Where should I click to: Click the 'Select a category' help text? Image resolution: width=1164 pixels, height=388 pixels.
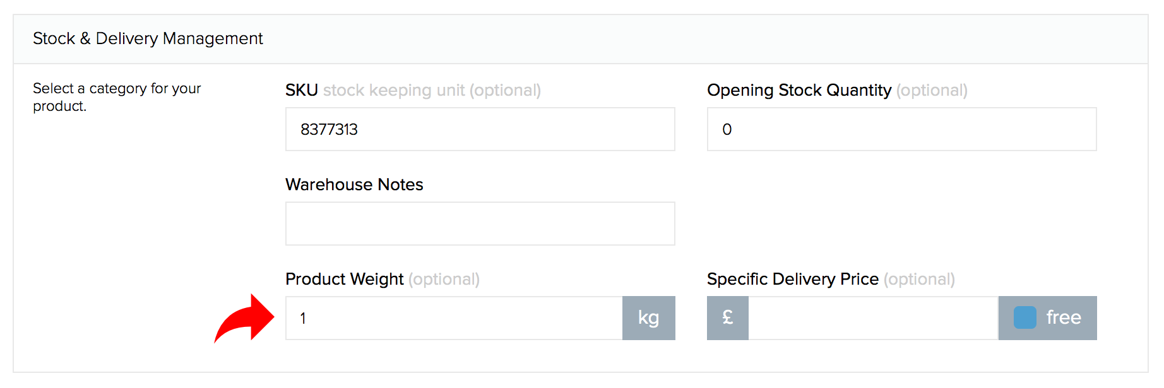pos(117,97)
